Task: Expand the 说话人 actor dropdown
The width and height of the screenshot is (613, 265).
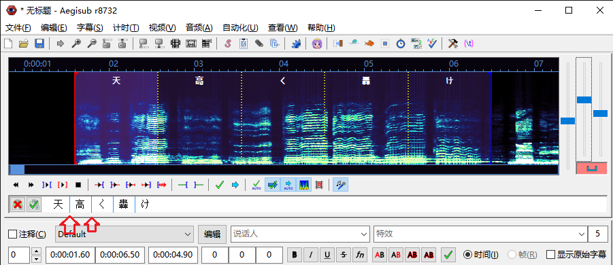Action: click(x=300, y=234)
